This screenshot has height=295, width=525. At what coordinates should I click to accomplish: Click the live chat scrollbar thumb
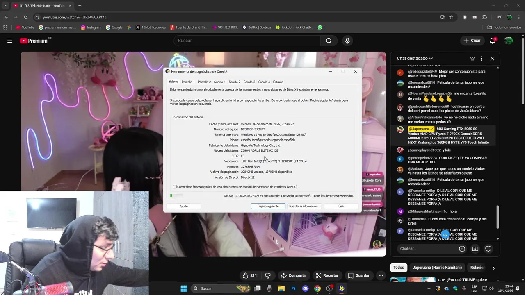click(498, 217)
